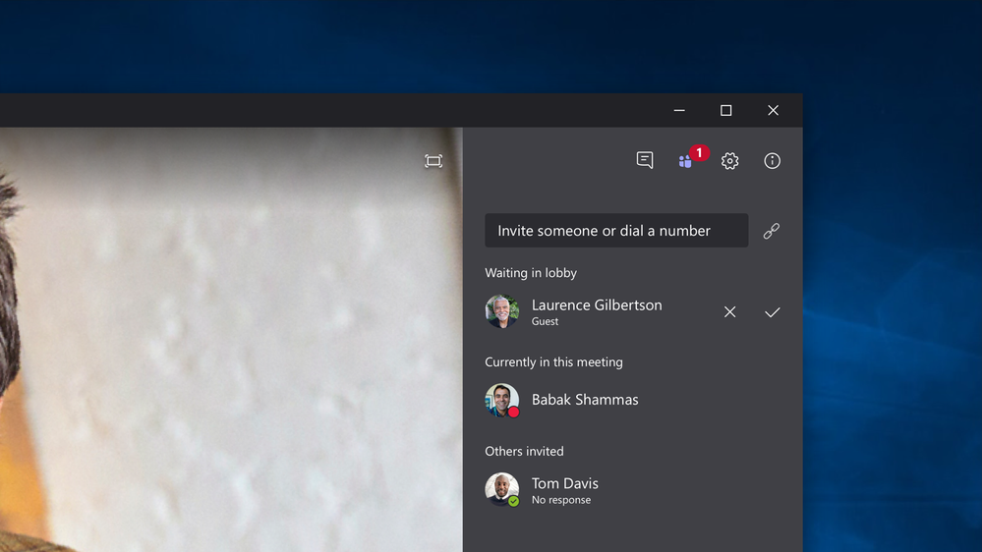Screen dimensions: 982x552
Task: Select Tom Davis's avatar
Action: (501, 489)
